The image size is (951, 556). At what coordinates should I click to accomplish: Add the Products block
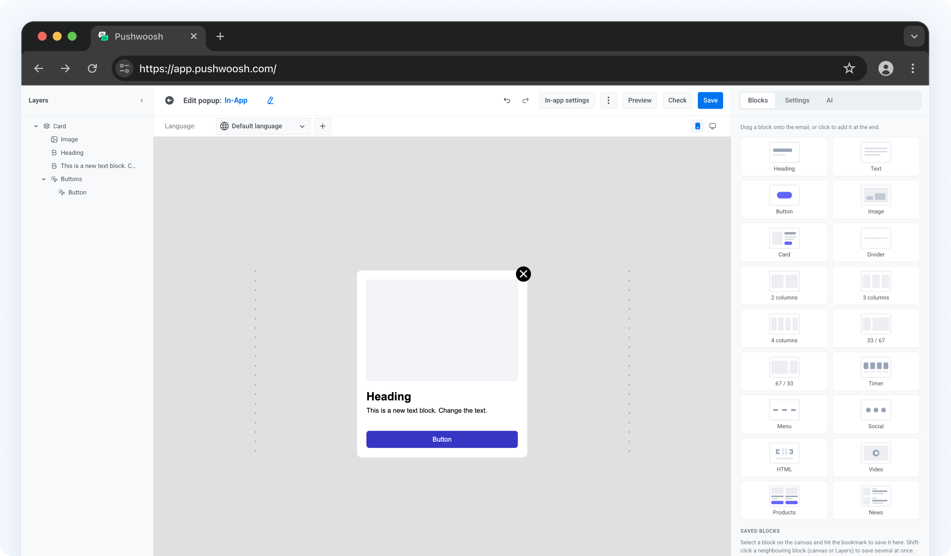pyautogui.click(x=784, y=501)
